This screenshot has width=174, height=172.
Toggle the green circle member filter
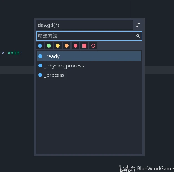click(x=49, y=46)
